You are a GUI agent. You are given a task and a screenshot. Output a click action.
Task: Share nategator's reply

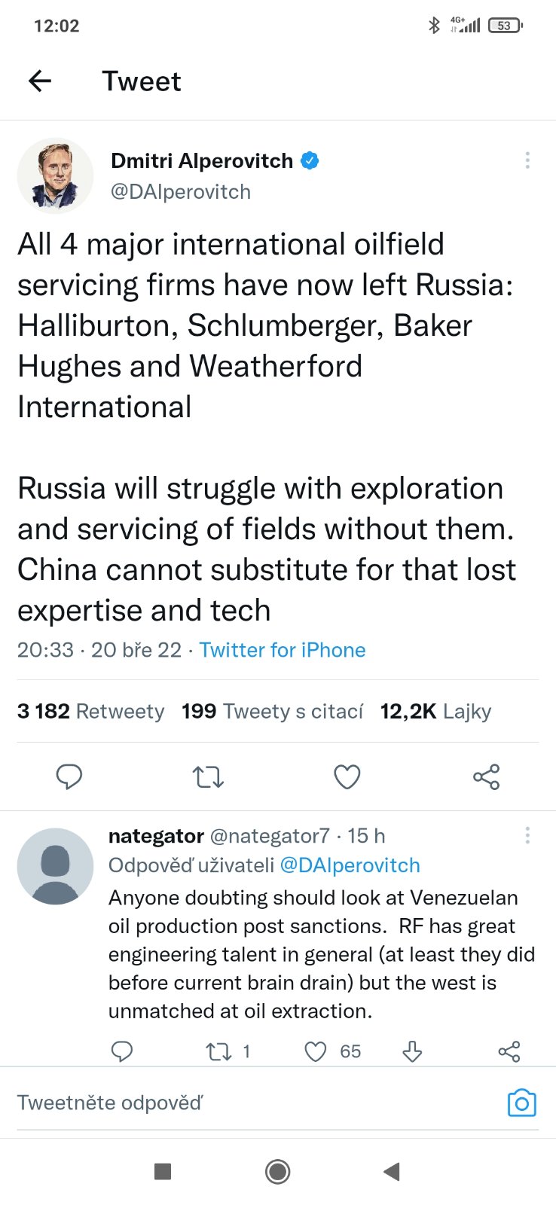(509, 1051)
